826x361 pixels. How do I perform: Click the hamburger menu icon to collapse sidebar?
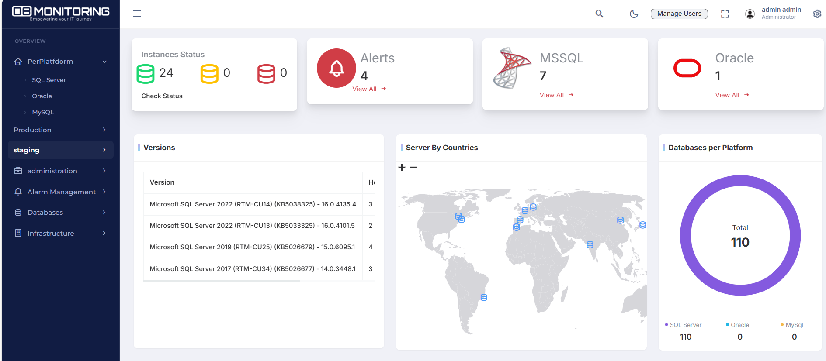pyautogui.click(x=137, y=14)
